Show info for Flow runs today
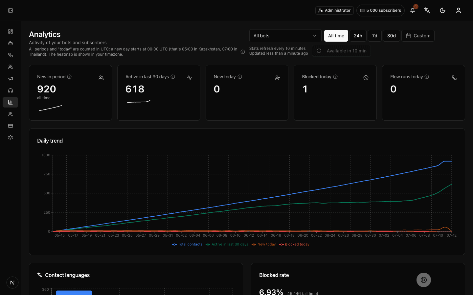This screenshot has height=295, width=473. [427, 77]
